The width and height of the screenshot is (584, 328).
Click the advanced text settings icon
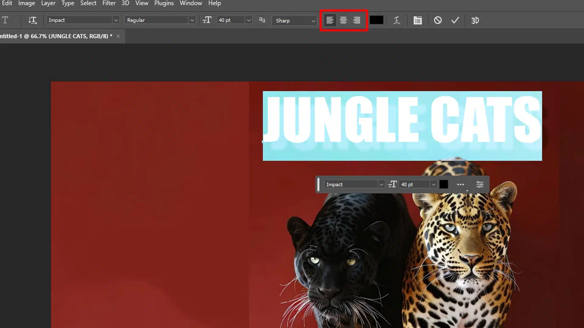pos(480,184)
